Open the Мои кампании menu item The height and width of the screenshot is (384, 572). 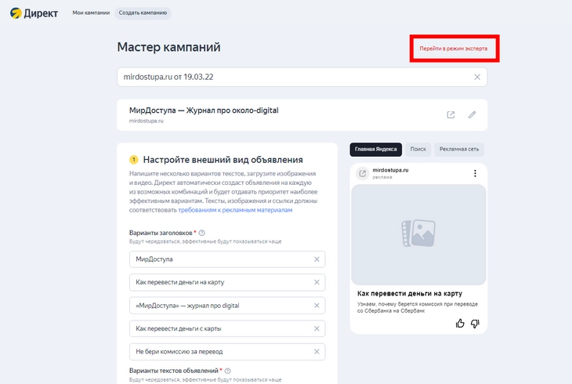(91, 13)
